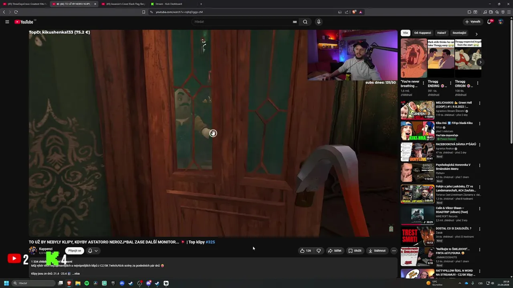
Task: Select the Související filter chip
Action: pos(459,33)
